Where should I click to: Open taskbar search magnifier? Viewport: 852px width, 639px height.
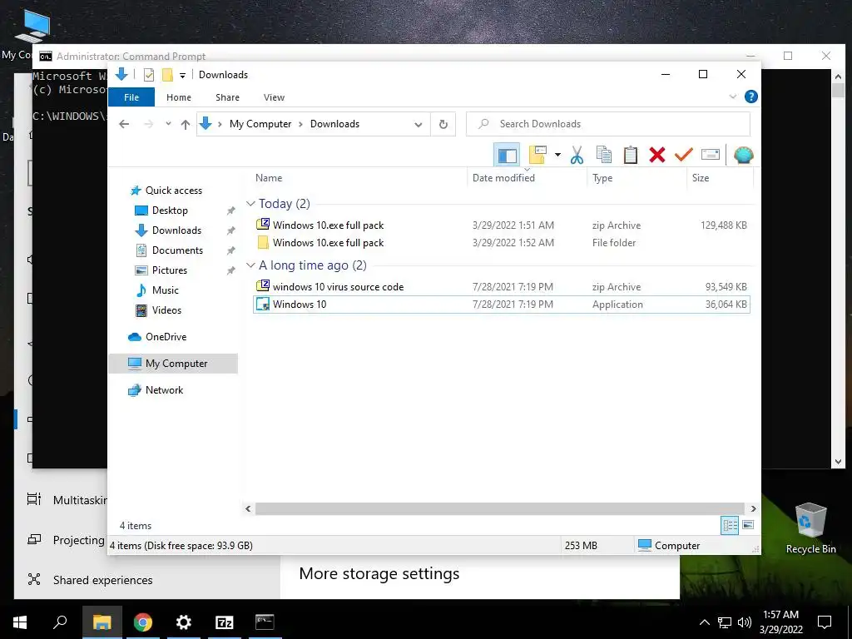coord(60,622)
